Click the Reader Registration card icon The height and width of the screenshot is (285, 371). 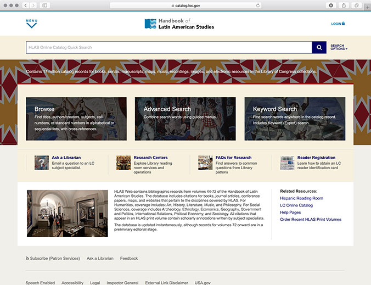287,163
